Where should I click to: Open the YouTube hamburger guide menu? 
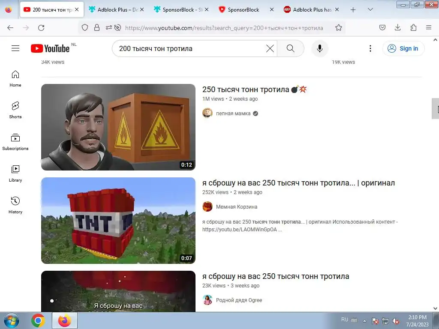point(15,48)
